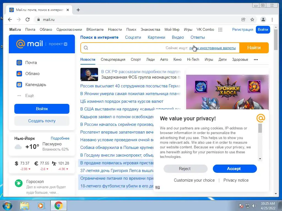Screen dimensions: 282x211
Task: Click the top-right Войти button
Action: pos(263,30)
